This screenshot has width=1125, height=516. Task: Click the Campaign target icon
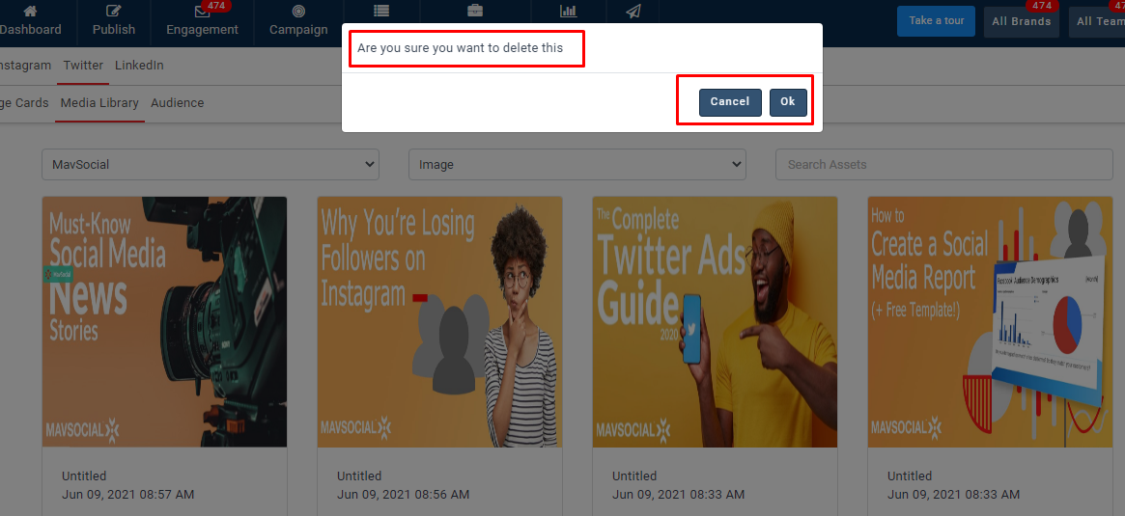point(298,12)
